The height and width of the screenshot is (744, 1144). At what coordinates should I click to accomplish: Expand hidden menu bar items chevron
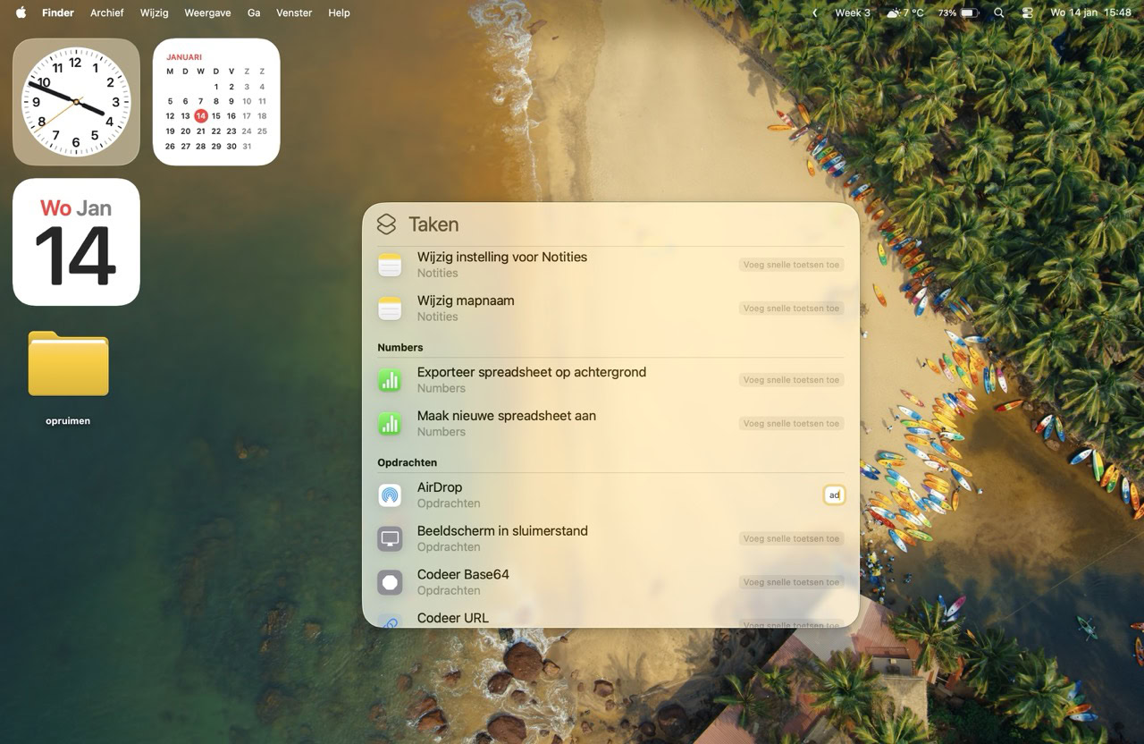[x=814, y=13]
